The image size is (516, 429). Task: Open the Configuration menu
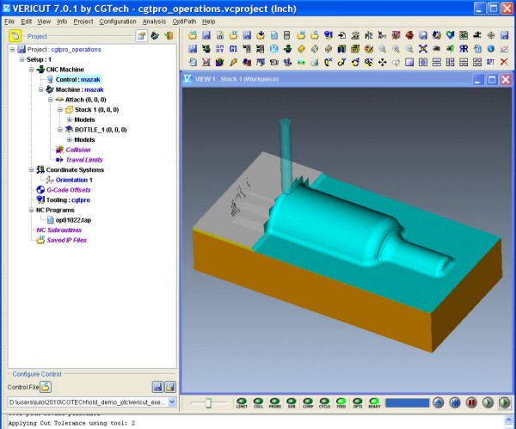[118, 21]
